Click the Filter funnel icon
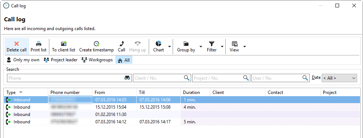 click(212, 44)
